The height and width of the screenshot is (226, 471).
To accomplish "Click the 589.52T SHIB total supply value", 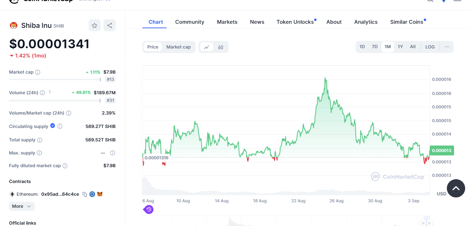I will click(101, 140).
